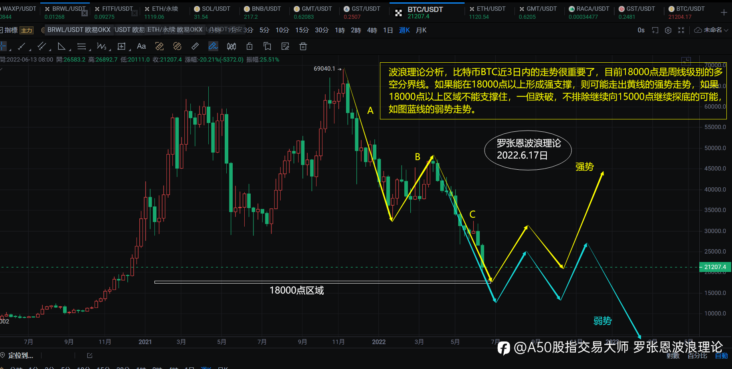
Task: Click the cloud sync icon
Action: coord(698,30)
